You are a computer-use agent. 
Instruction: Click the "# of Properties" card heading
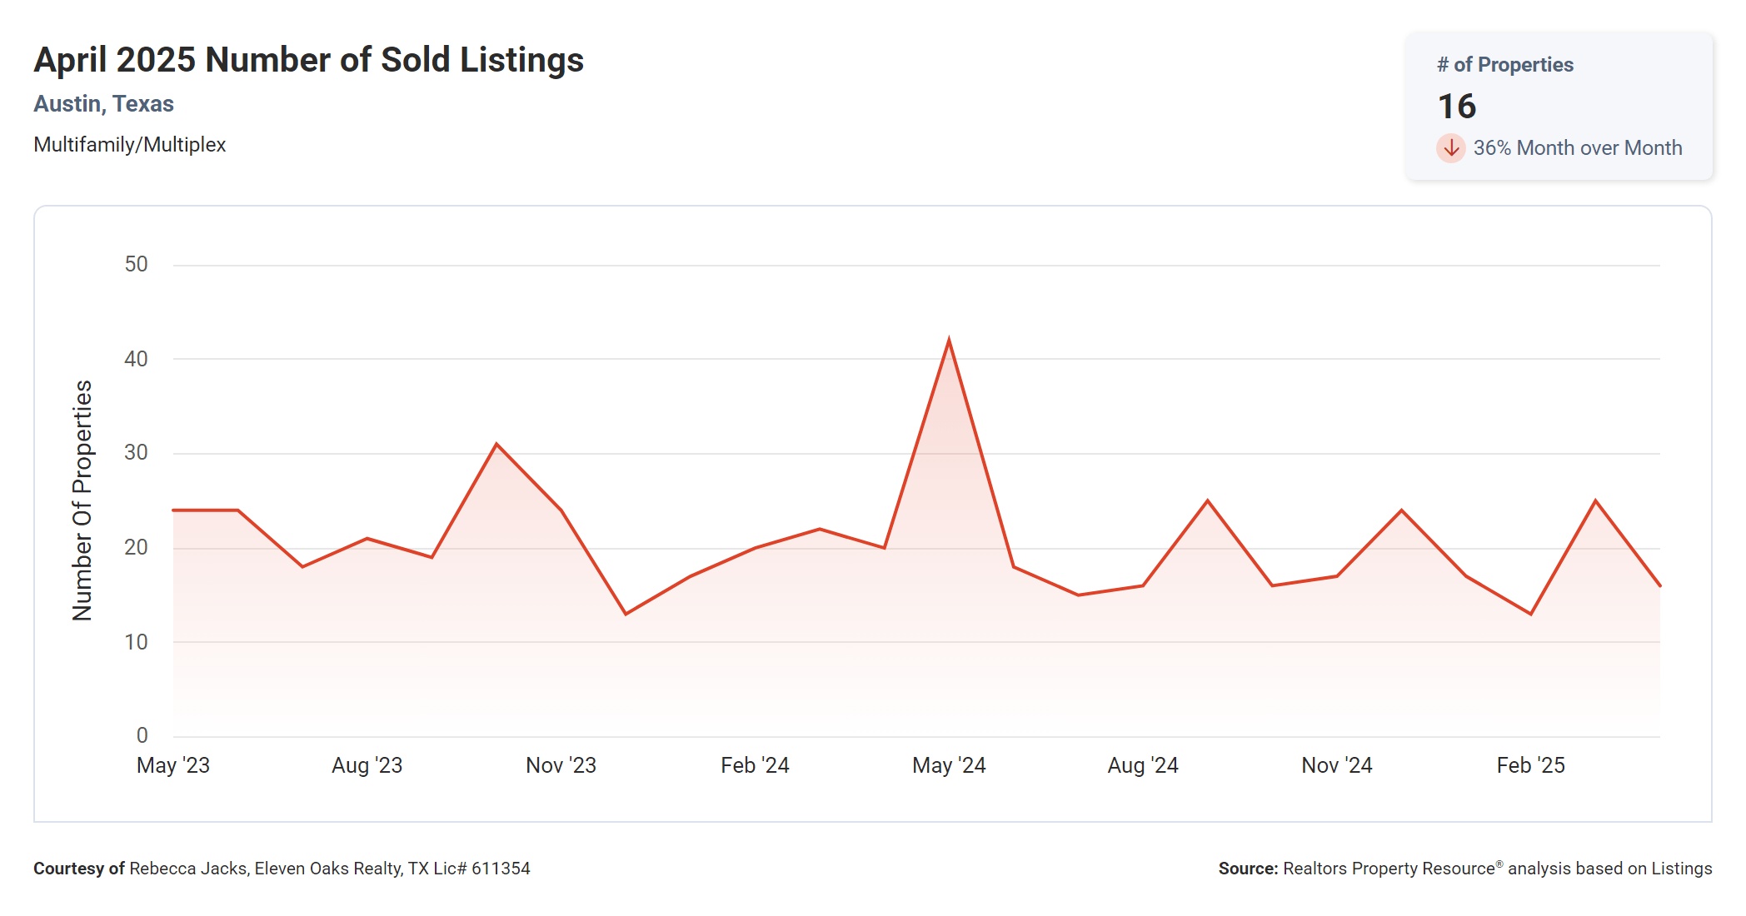[1504, 65]
